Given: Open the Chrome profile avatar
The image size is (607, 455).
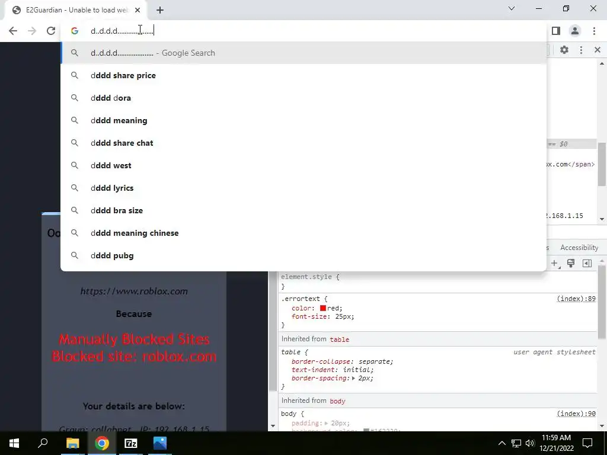Looking at the screenshot, I should 575,31.
